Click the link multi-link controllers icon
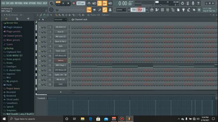The width and height of the screenshot is (218, 122). point(105,10)
